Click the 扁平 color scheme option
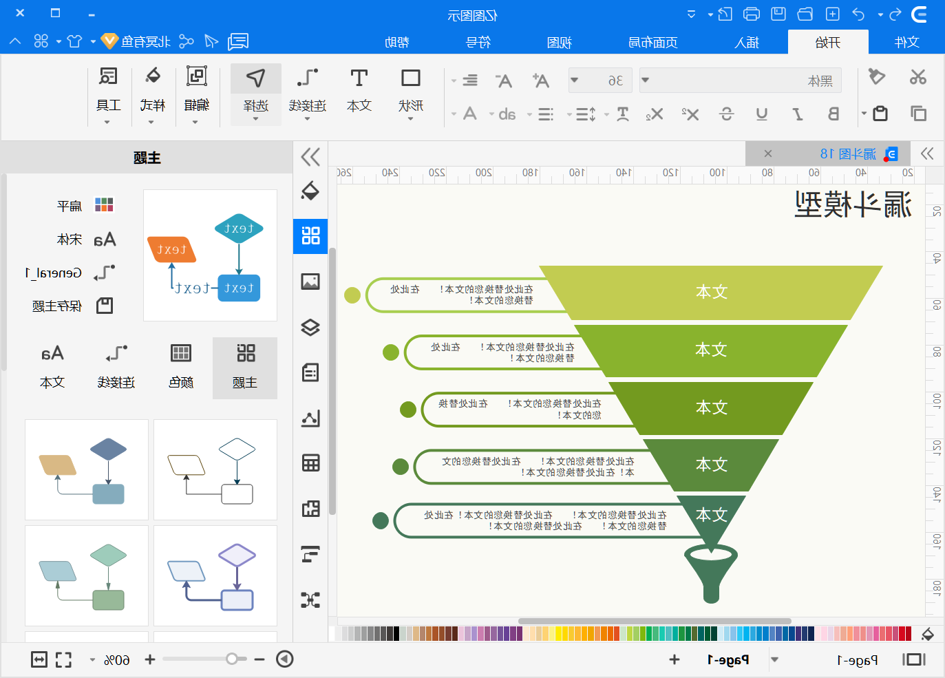The image size is (945, 678). click(x=86, y=205)
